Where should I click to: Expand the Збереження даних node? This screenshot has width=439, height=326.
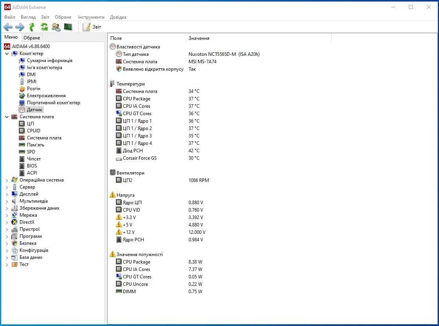pyautogui.click(x=7, y=208)
